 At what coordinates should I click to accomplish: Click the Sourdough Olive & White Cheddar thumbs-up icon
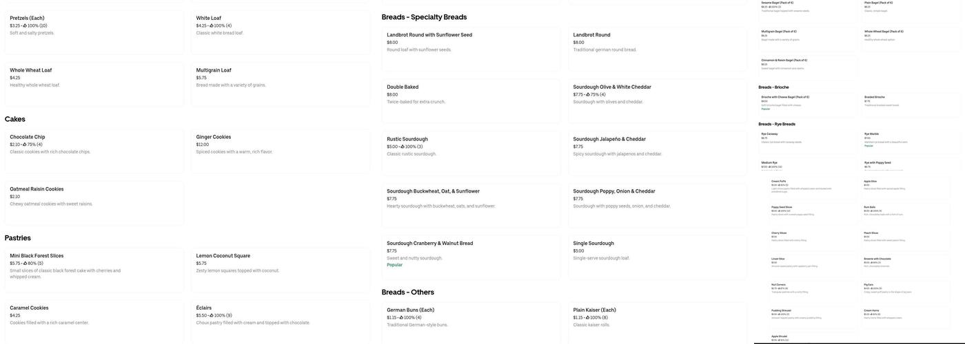pos(589,94)
